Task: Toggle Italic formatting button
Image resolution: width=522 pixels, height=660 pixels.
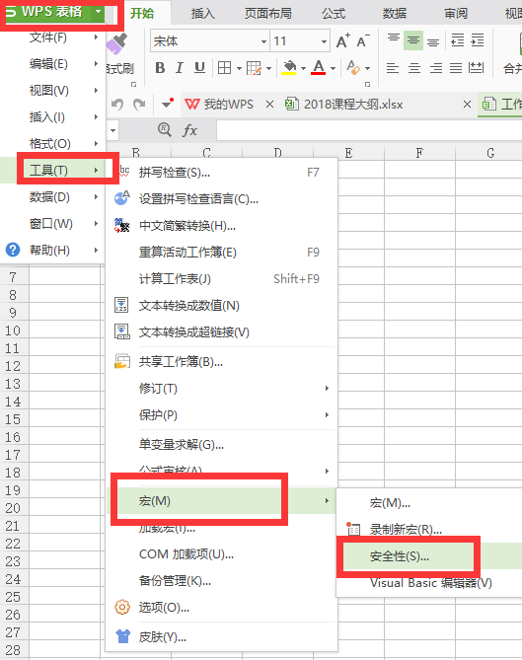Action: (x=180, y=67)
